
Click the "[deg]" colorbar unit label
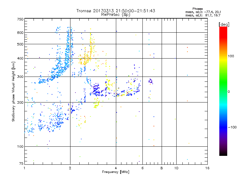click(x=224, y=24)
